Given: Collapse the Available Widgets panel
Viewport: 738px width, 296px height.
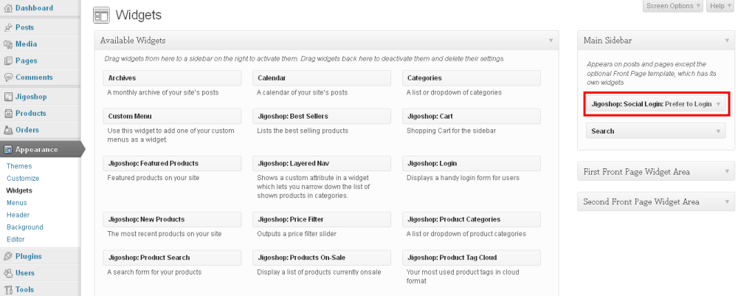Looking at the screenshot, I should click(551, 40).
